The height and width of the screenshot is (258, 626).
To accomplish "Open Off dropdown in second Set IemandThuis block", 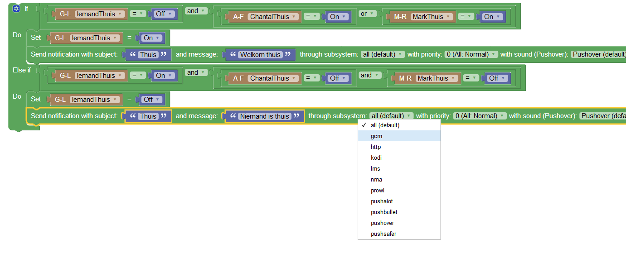I will pos(152,100).
